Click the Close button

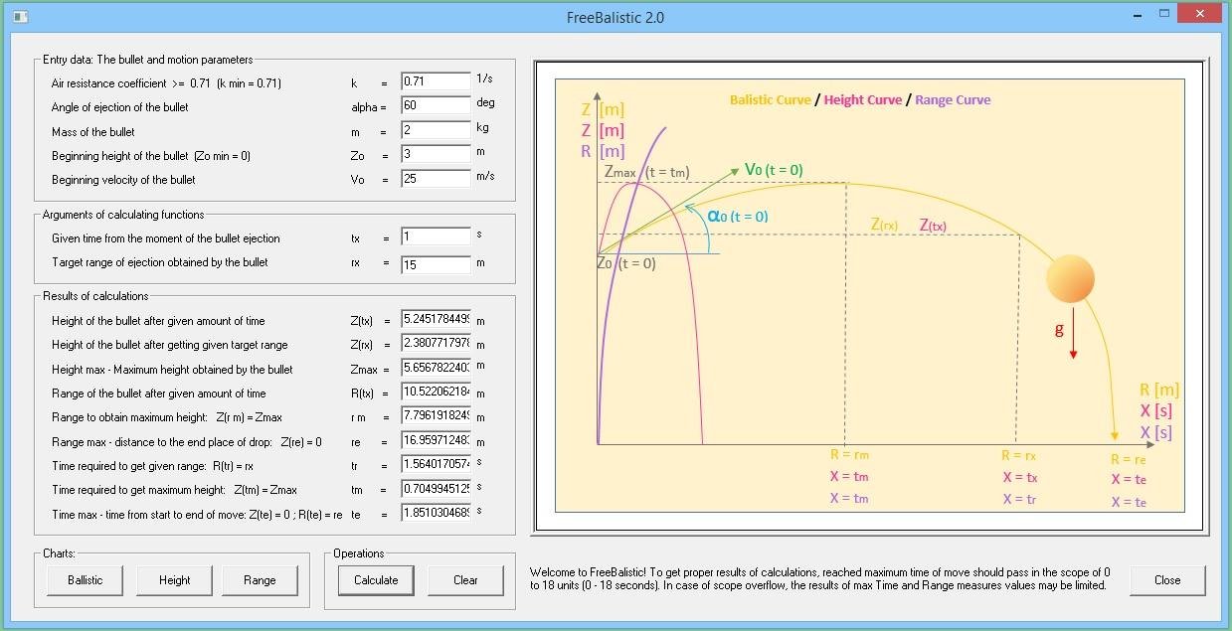[1166, 579]
